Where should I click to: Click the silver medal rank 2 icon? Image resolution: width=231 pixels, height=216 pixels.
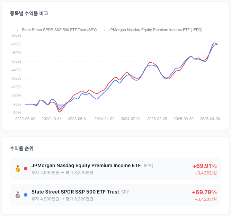(18, 195)
